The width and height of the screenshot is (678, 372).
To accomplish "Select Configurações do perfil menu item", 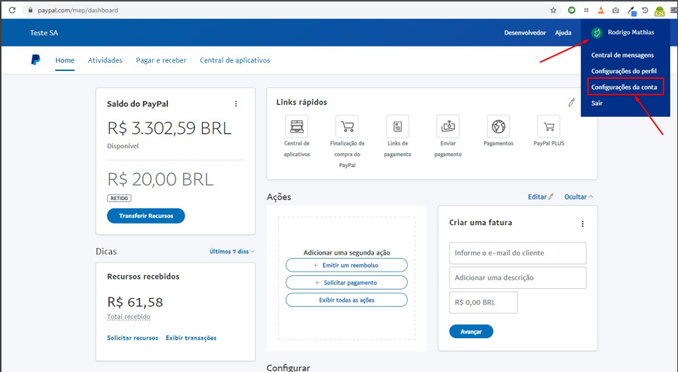I will (623, 71).
